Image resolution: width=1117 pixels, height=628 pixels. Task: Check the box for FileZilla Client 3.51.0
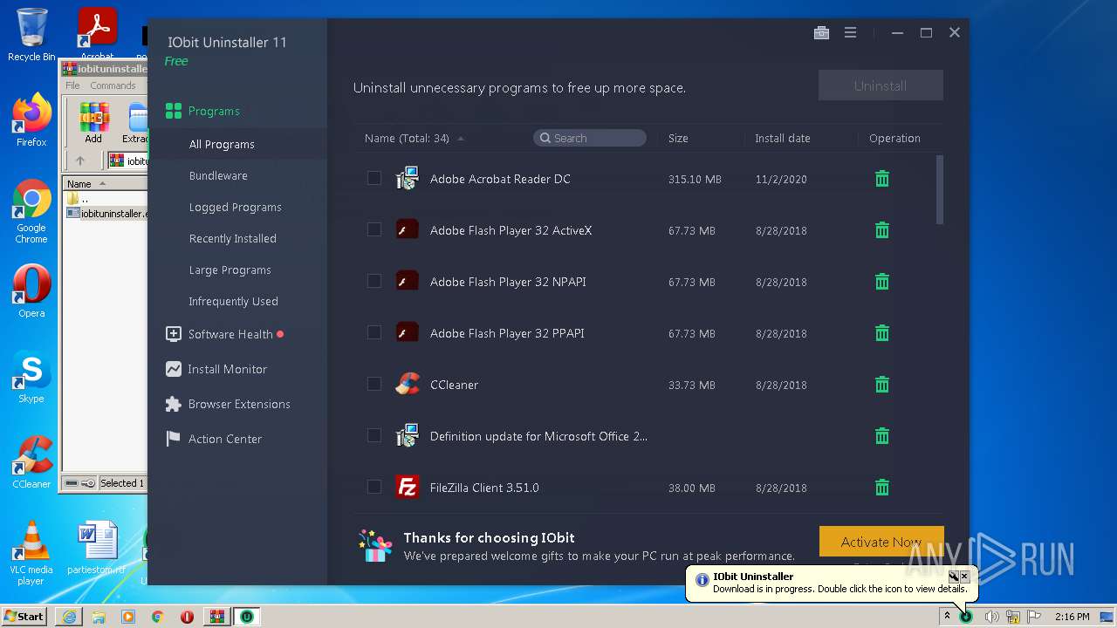pos(374,487)
